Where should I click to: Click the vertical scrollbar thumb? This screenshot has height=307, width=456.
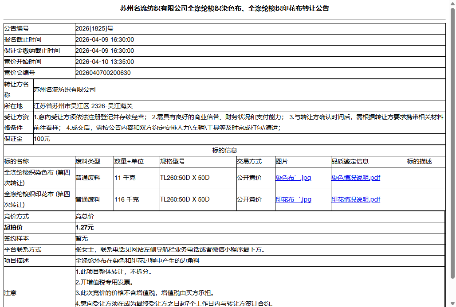(x=452, y=143)
